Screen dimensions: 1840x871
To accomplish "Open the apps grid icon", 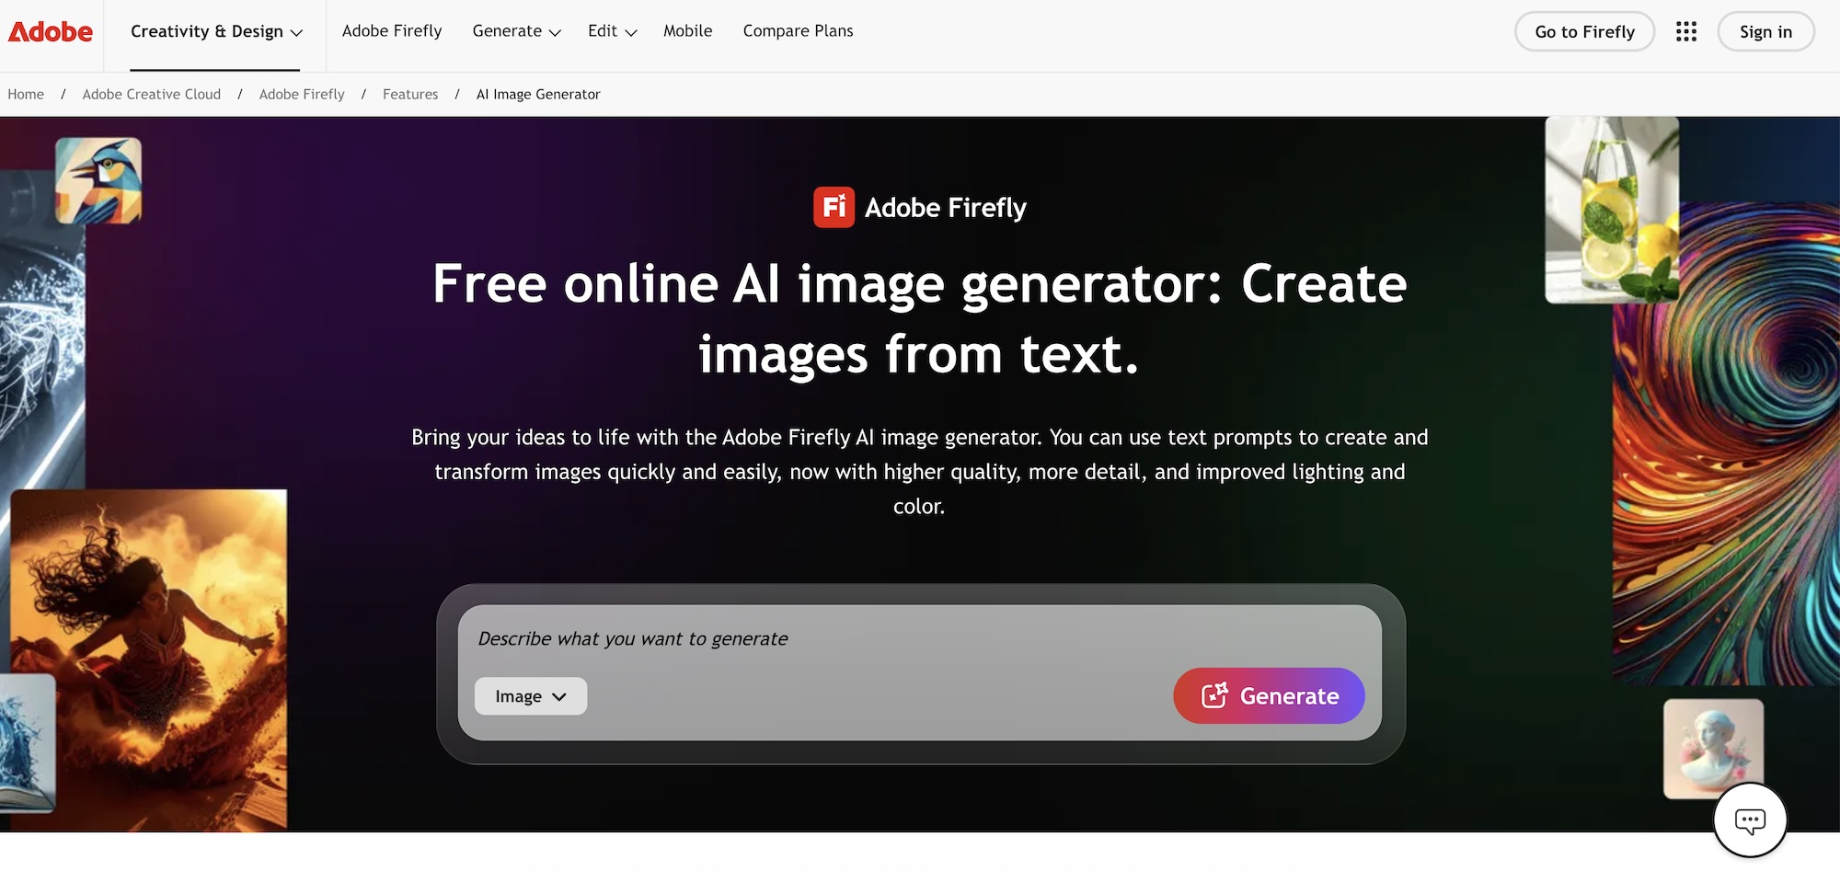I will (1685, 32).
